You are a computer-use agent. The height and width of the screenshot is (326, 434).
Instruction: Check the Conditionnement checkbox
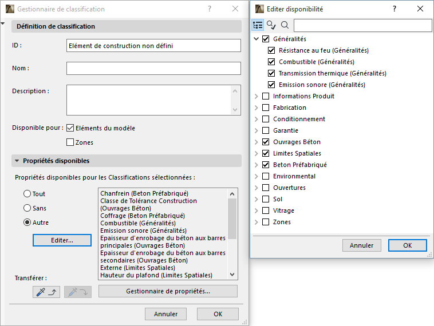[x=266, y=119]
